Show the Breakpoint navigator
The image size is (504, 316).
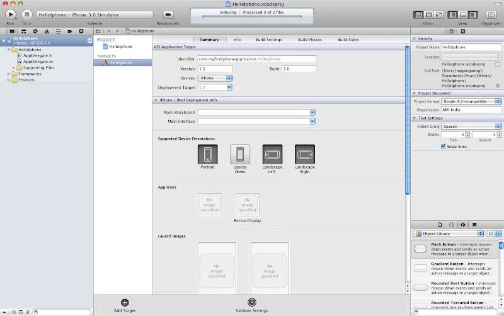pos(70,31)
